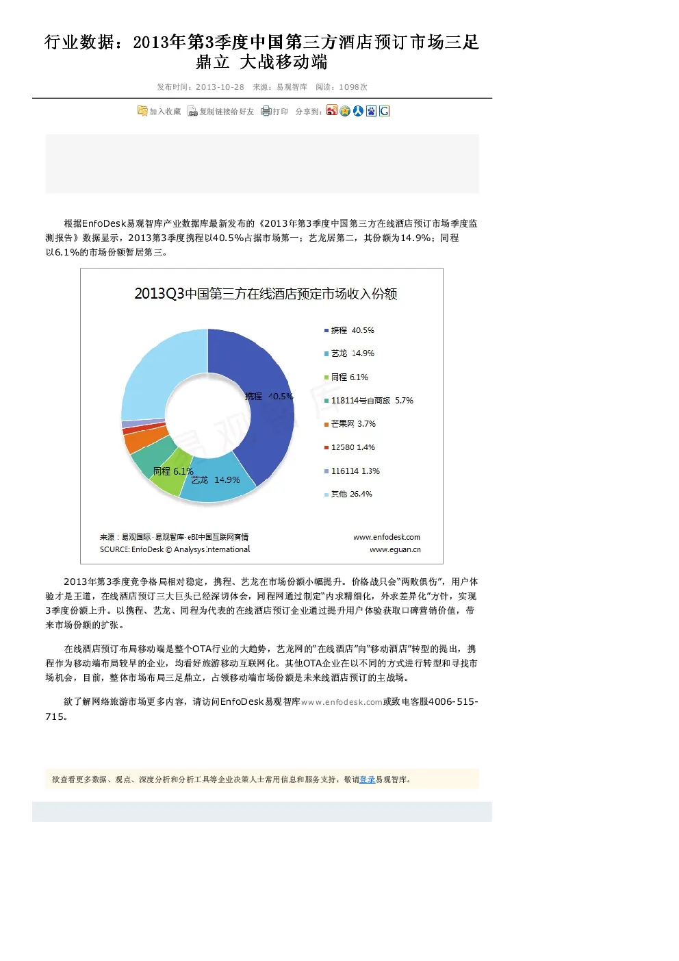Click the green 同程 6.1% legend swatch
The height and width of the screenshot is (961, 679).
(326, 377)
